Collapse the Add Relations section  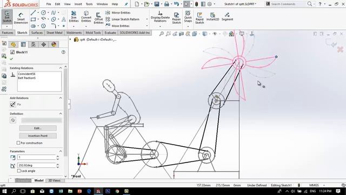point(61,98)
